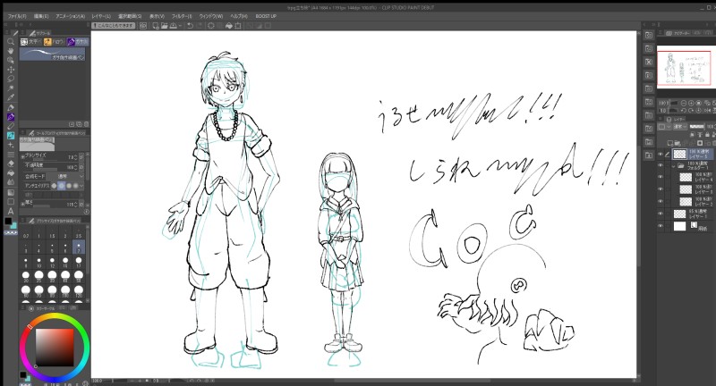Select the Auto Select wand tool
Viewport: 716px width, 386px height.
[11, 88]
